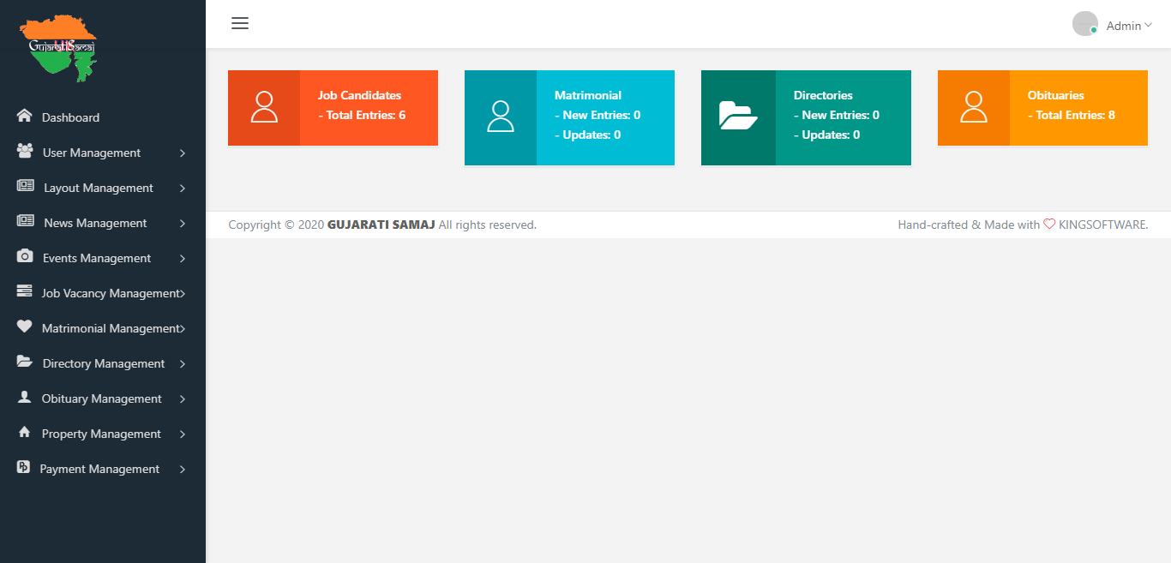The image size is (1171, 563).
Task: Click the Job Vacancy Management server icon
Action: point(24,292)
